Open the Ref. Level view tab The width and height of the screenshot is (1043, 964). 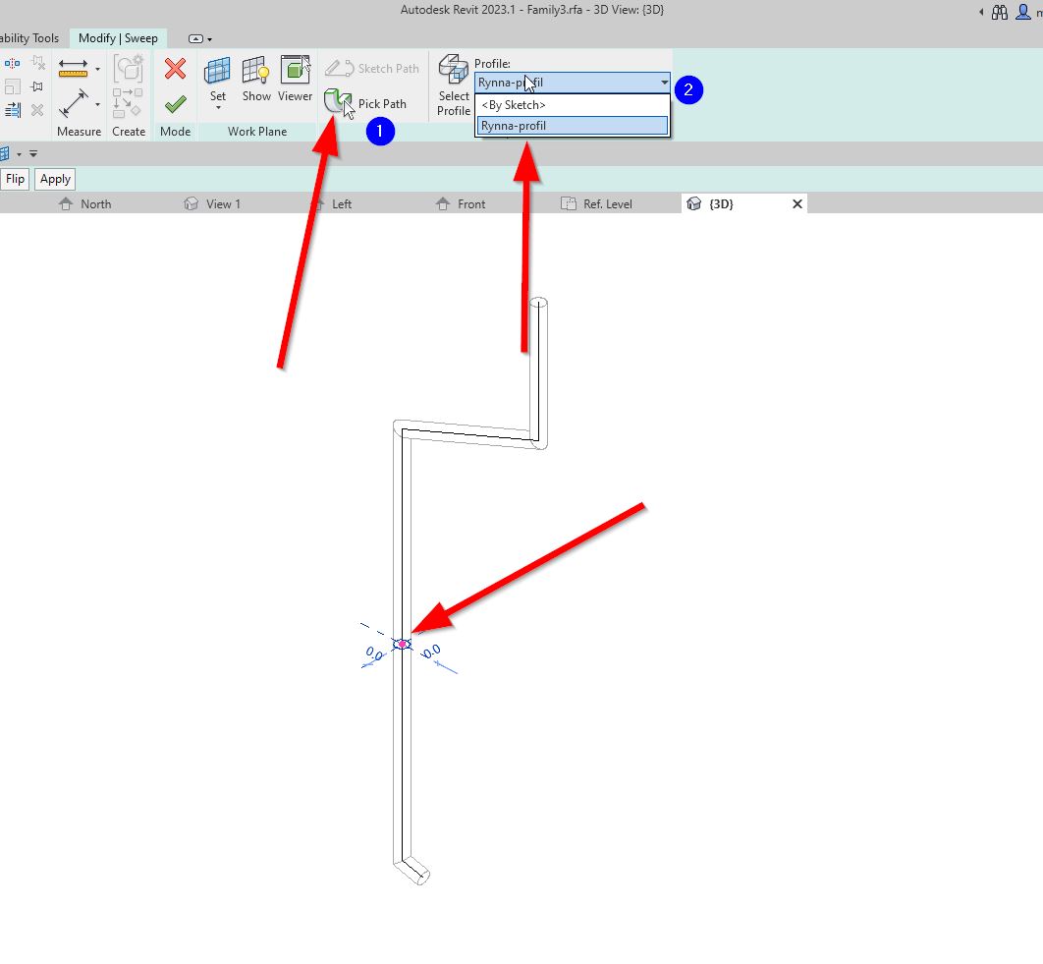[x=609, y=203]
